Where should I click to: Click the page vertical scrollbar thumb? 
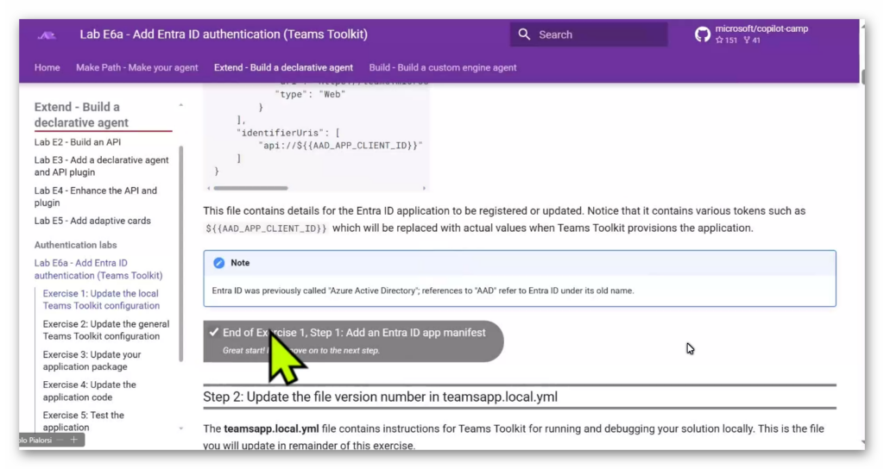click(x=862, y=77)
